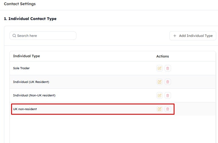This screenshot has width=218, height=143.
Task: Click the magnifier icon in the search box
Action: coord(14,36)
